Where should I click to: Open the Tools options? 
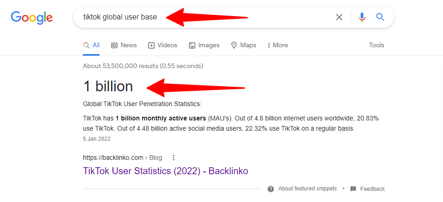(376, 45)
